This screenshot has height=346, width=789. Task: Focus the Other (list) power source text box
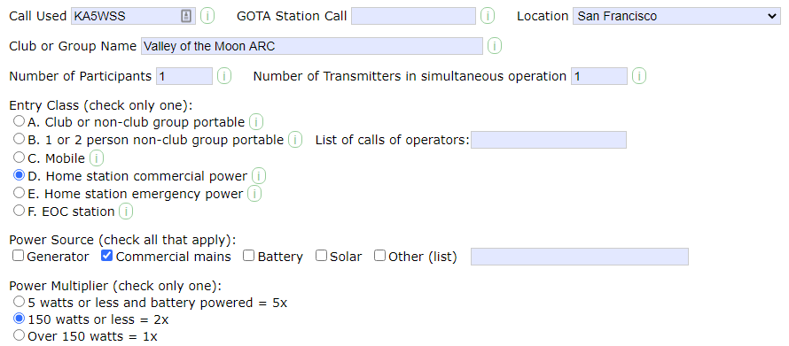point(579,256)
